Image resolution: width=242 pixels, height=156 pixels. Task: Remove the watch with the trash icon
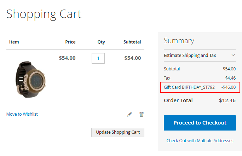click(x=142, y=114)
